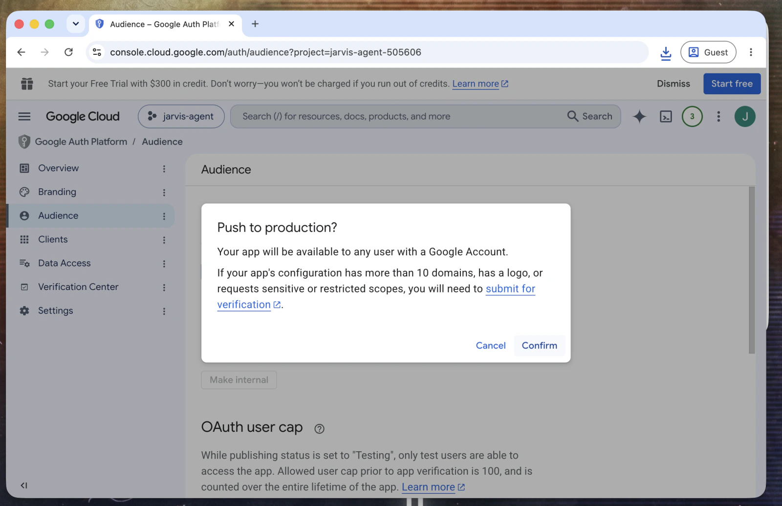Open the J account avatar
The image size is (782, 506).
tap(745, 116)
